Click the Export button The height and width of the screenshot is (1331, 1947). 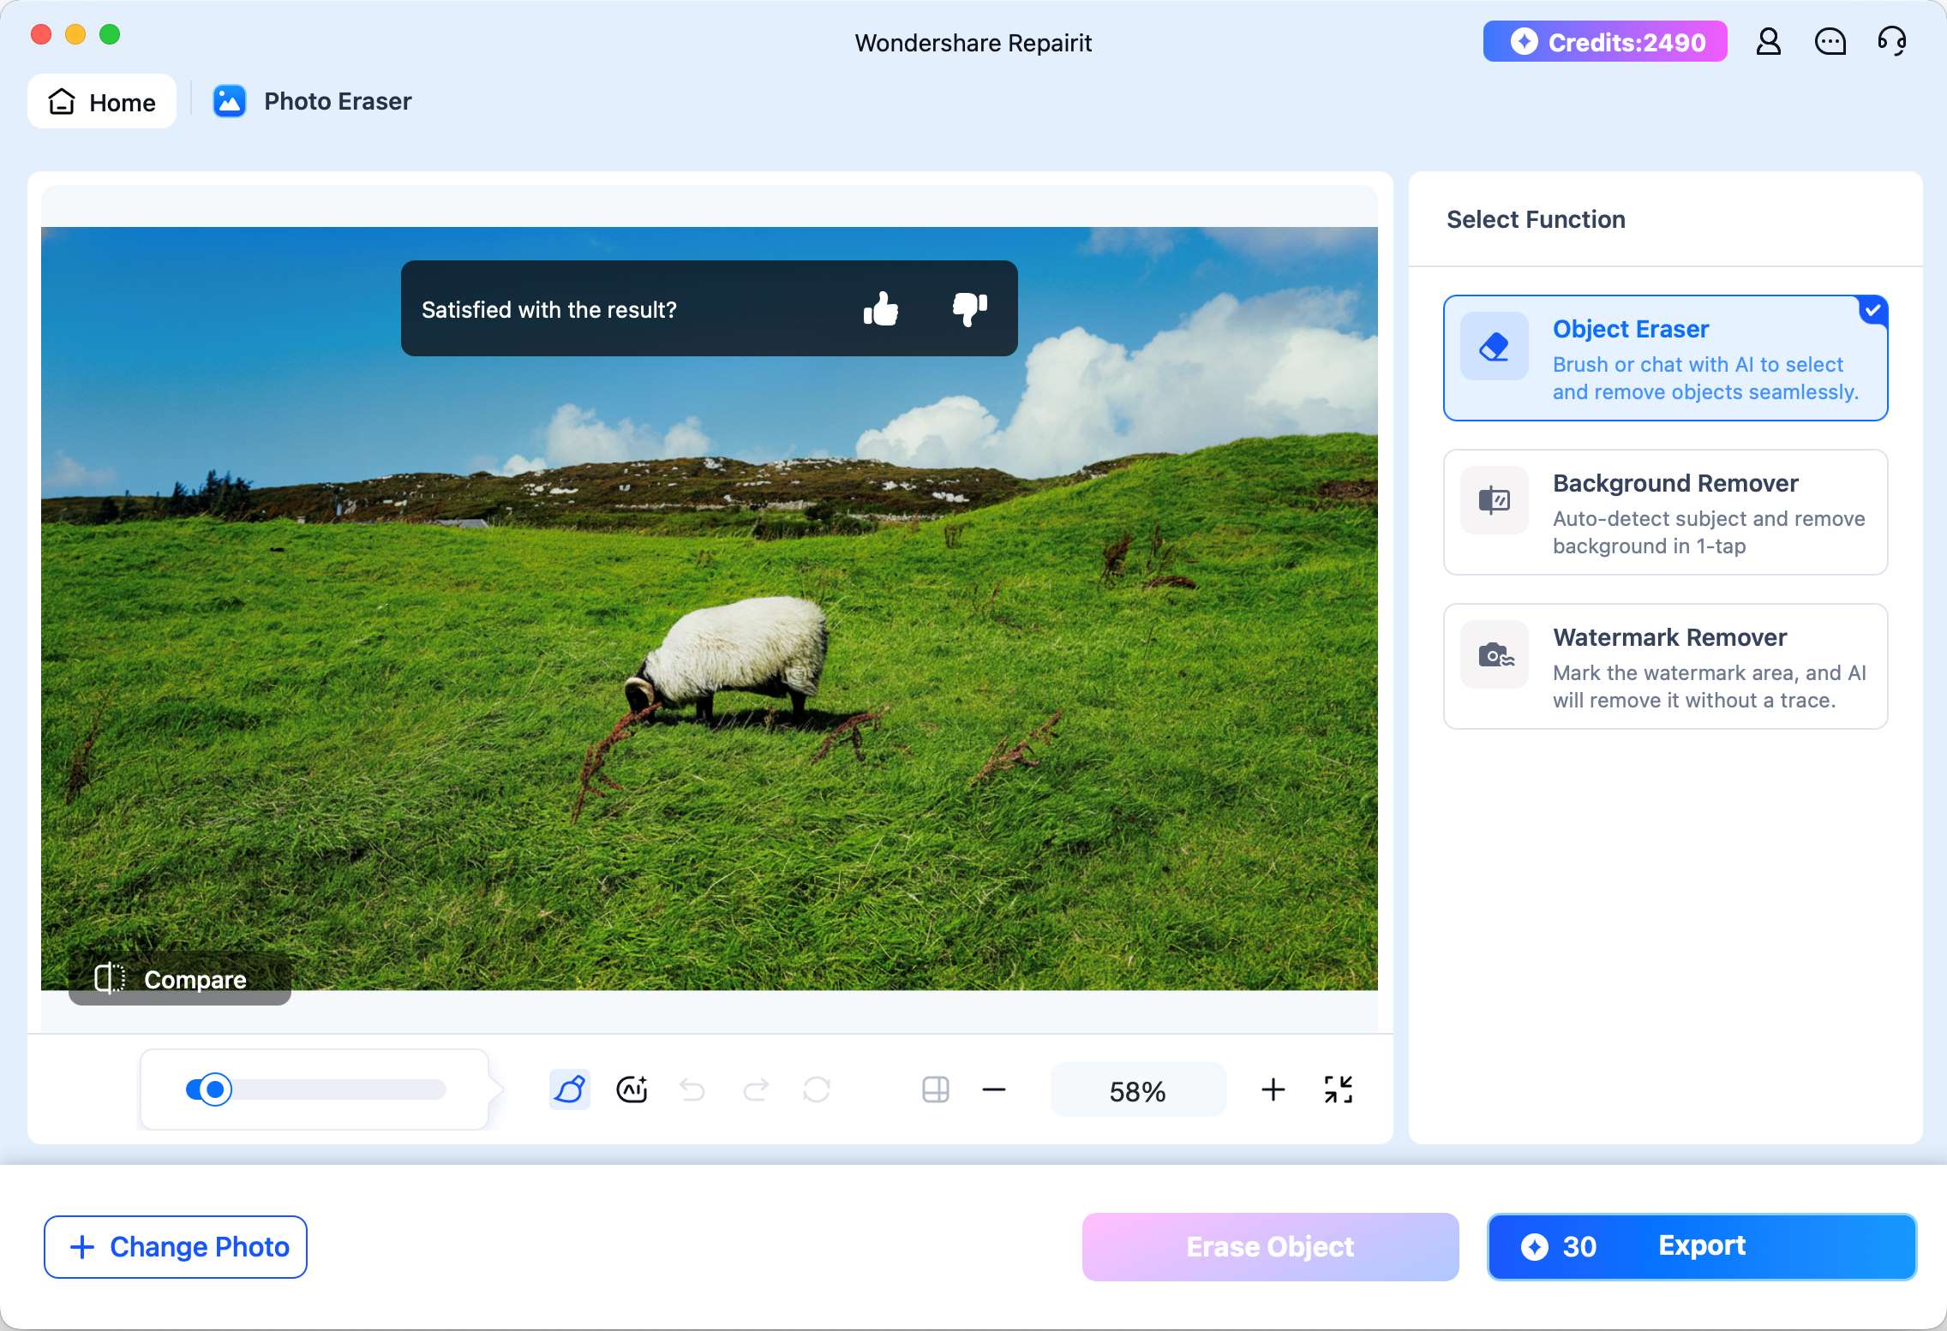tap(1702, 1246)
